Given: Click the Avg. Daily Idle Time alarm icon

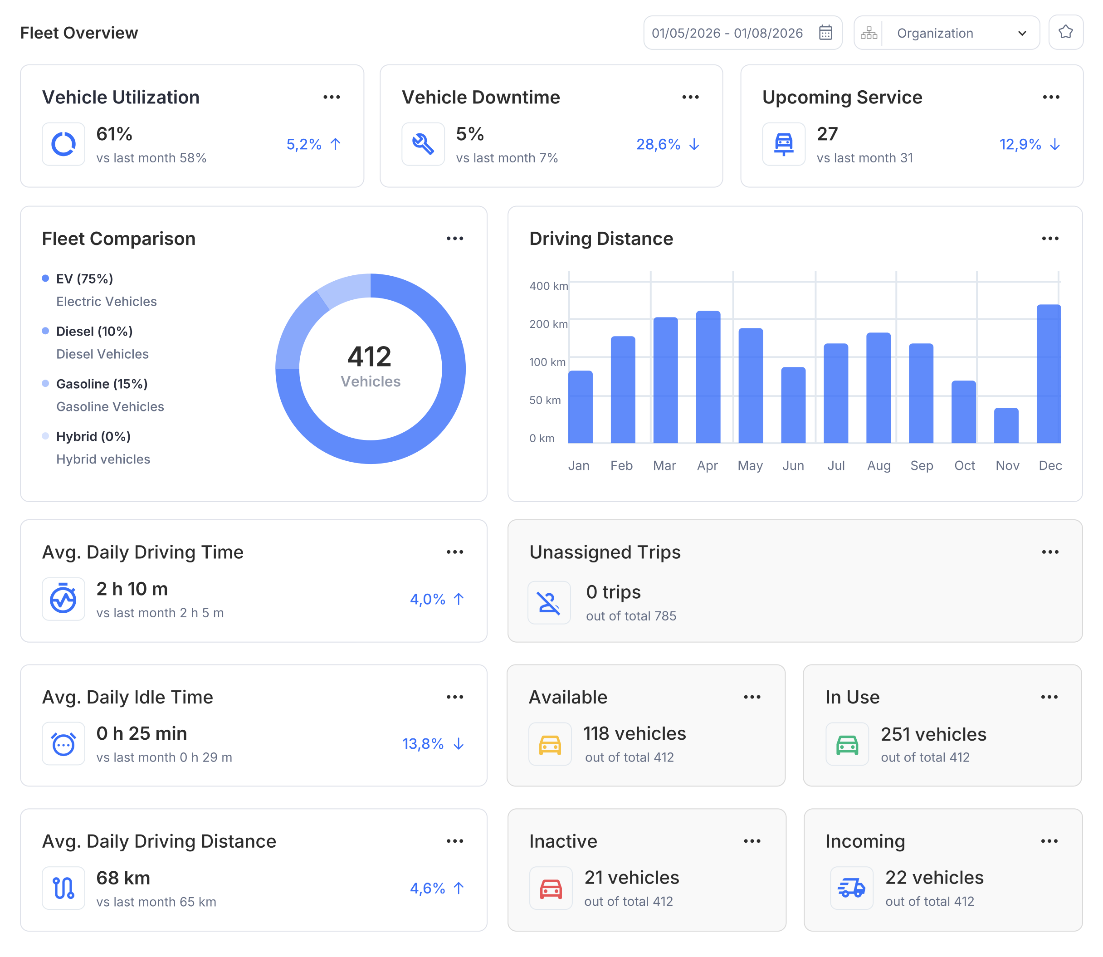Looking at the screenshot, I should tap(63, 743).
